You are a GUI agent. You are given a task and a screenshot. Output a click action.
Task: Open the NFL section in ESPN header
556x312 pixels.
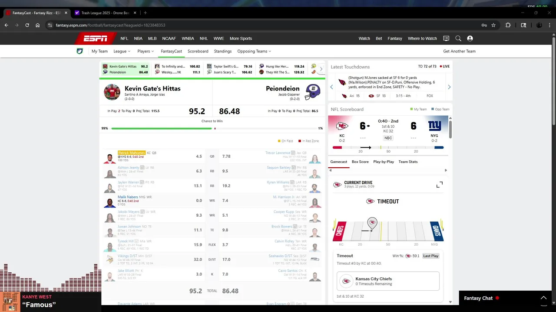pyautogui.click(x=124, y=39)
